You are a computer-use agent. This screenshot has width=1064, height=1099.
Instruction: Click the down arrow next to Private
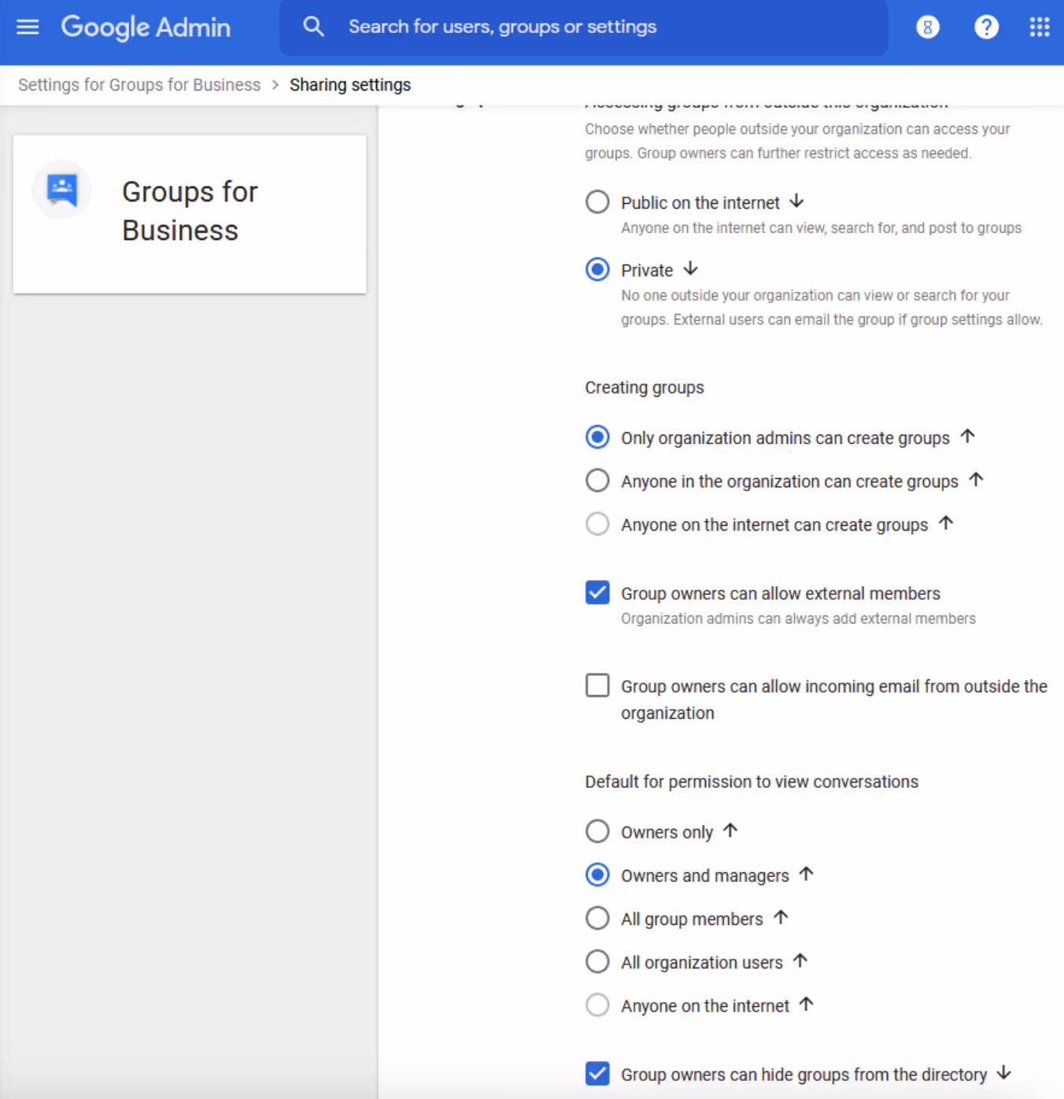[690, 269]
